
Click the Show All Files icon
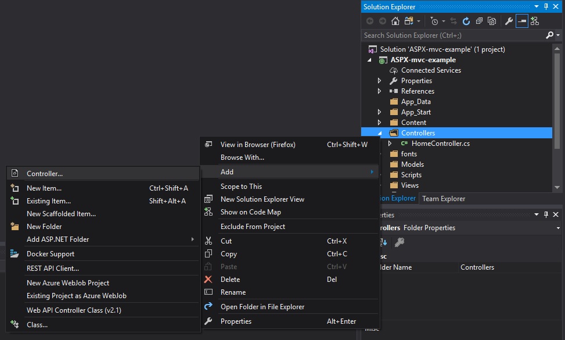[x=492, y=21]
